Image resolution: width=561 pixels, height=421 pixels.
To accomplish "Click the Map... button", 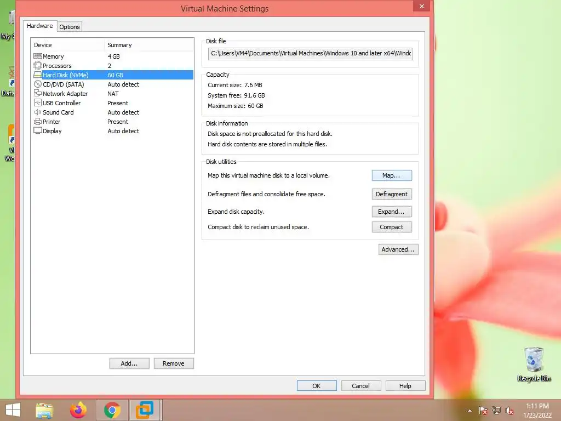I will click(x=392, y=175).
